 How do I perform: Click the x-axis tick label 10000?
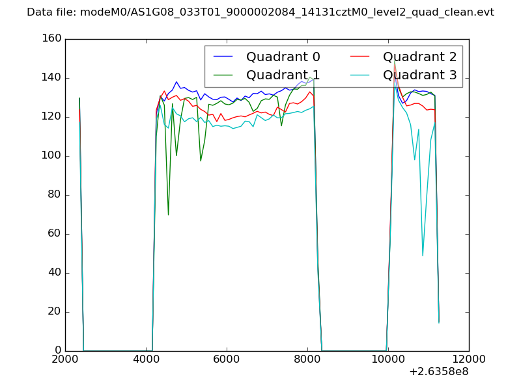click(388, 359)
